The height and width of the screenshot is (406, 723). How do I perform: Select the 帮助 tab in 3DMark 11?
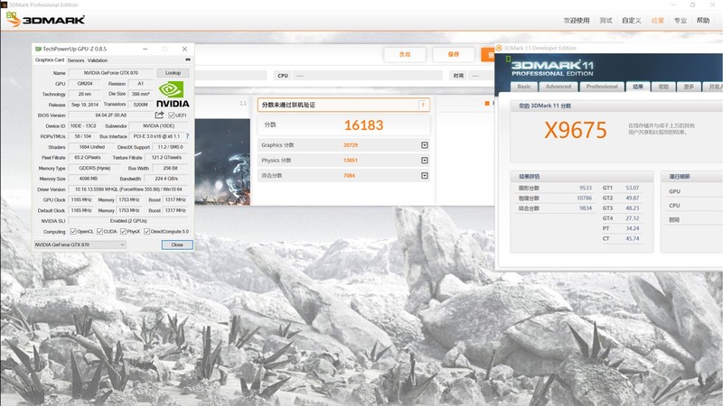coord(663,87)
